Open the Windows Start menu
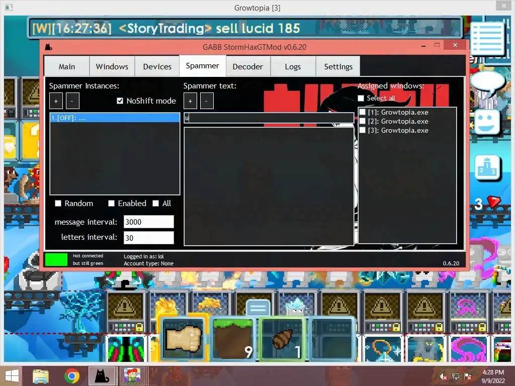Image resolution: width=515 pixels, height=386 pixels. (x=12, y=376)
